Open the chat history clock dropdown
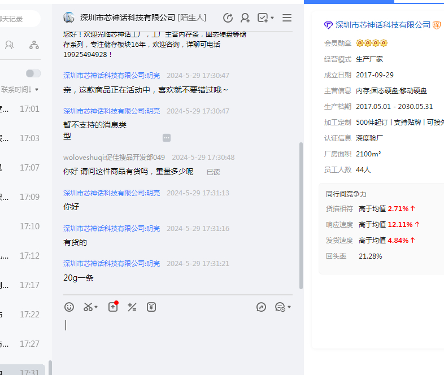444x375 pixels. pyautogui.click(x=282, y=307)
